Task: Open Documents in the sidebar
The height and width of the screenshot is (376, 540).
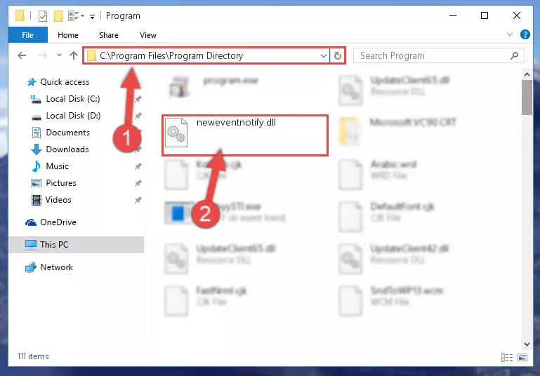Action: pyautogui.click(x=67, y=133)
